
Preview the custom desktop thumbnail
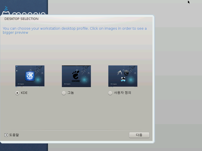coord(123,76)
